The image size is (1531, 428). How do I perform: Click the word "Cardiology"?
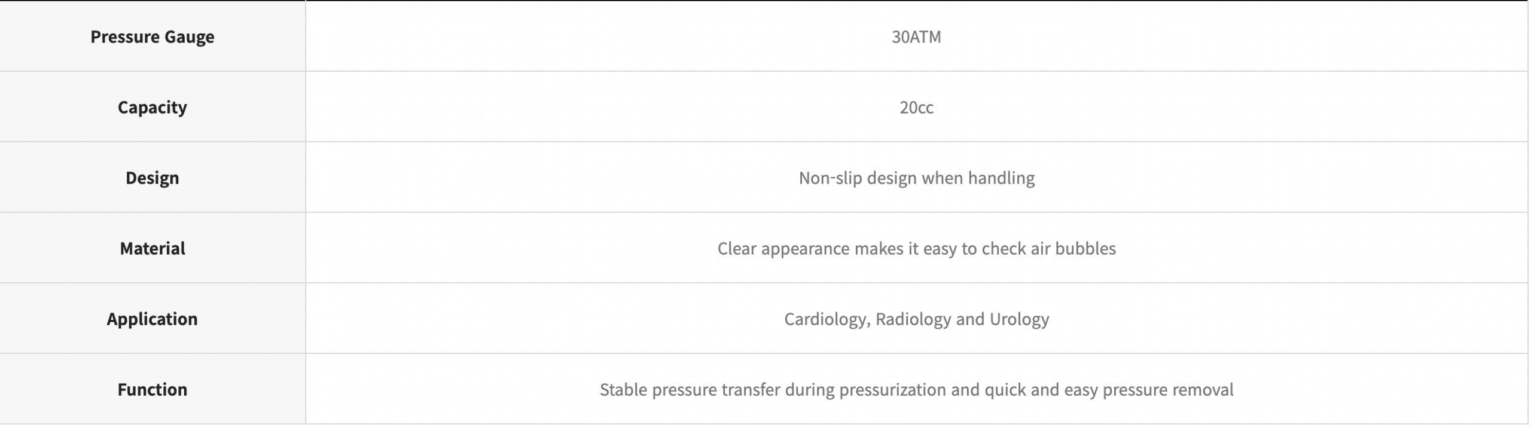(x=825, y=319)
